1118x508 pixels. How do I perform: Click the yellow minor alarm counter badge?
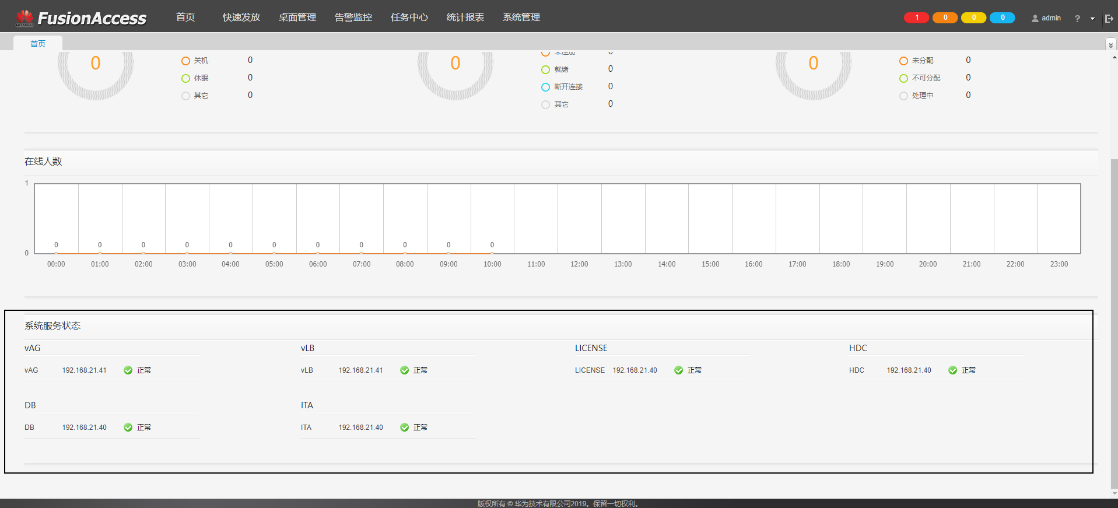[x=973, y=17]
